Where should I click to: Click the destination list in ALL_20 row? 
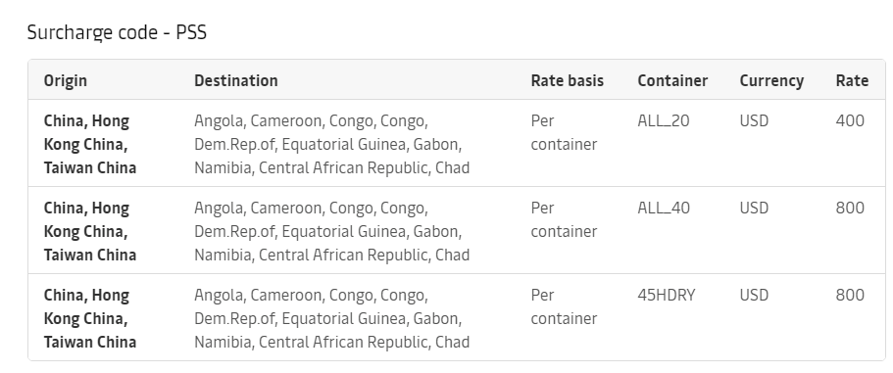coord(332,145)
